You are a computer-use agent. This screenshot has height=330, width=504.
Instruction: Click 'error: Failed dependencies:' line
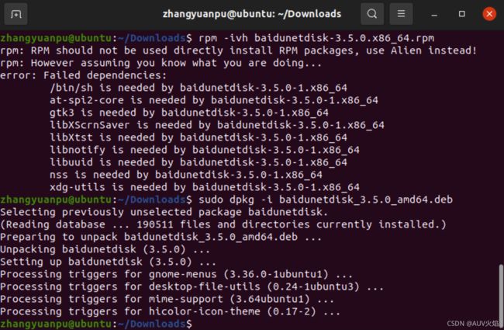click(x=84, y=75)
